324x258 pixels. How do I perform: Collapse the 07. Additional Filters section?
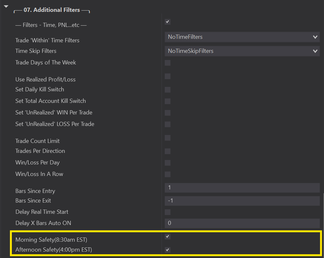(6, 7)
